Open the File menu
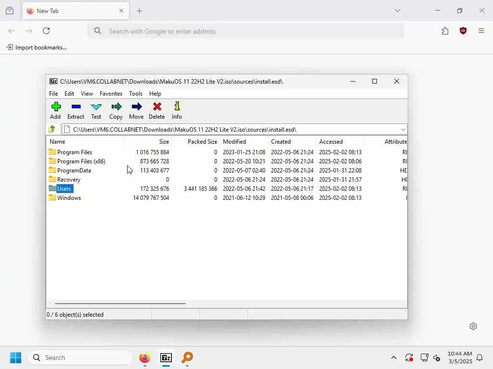Screen dimensions: 493x369 click(53, 94)
